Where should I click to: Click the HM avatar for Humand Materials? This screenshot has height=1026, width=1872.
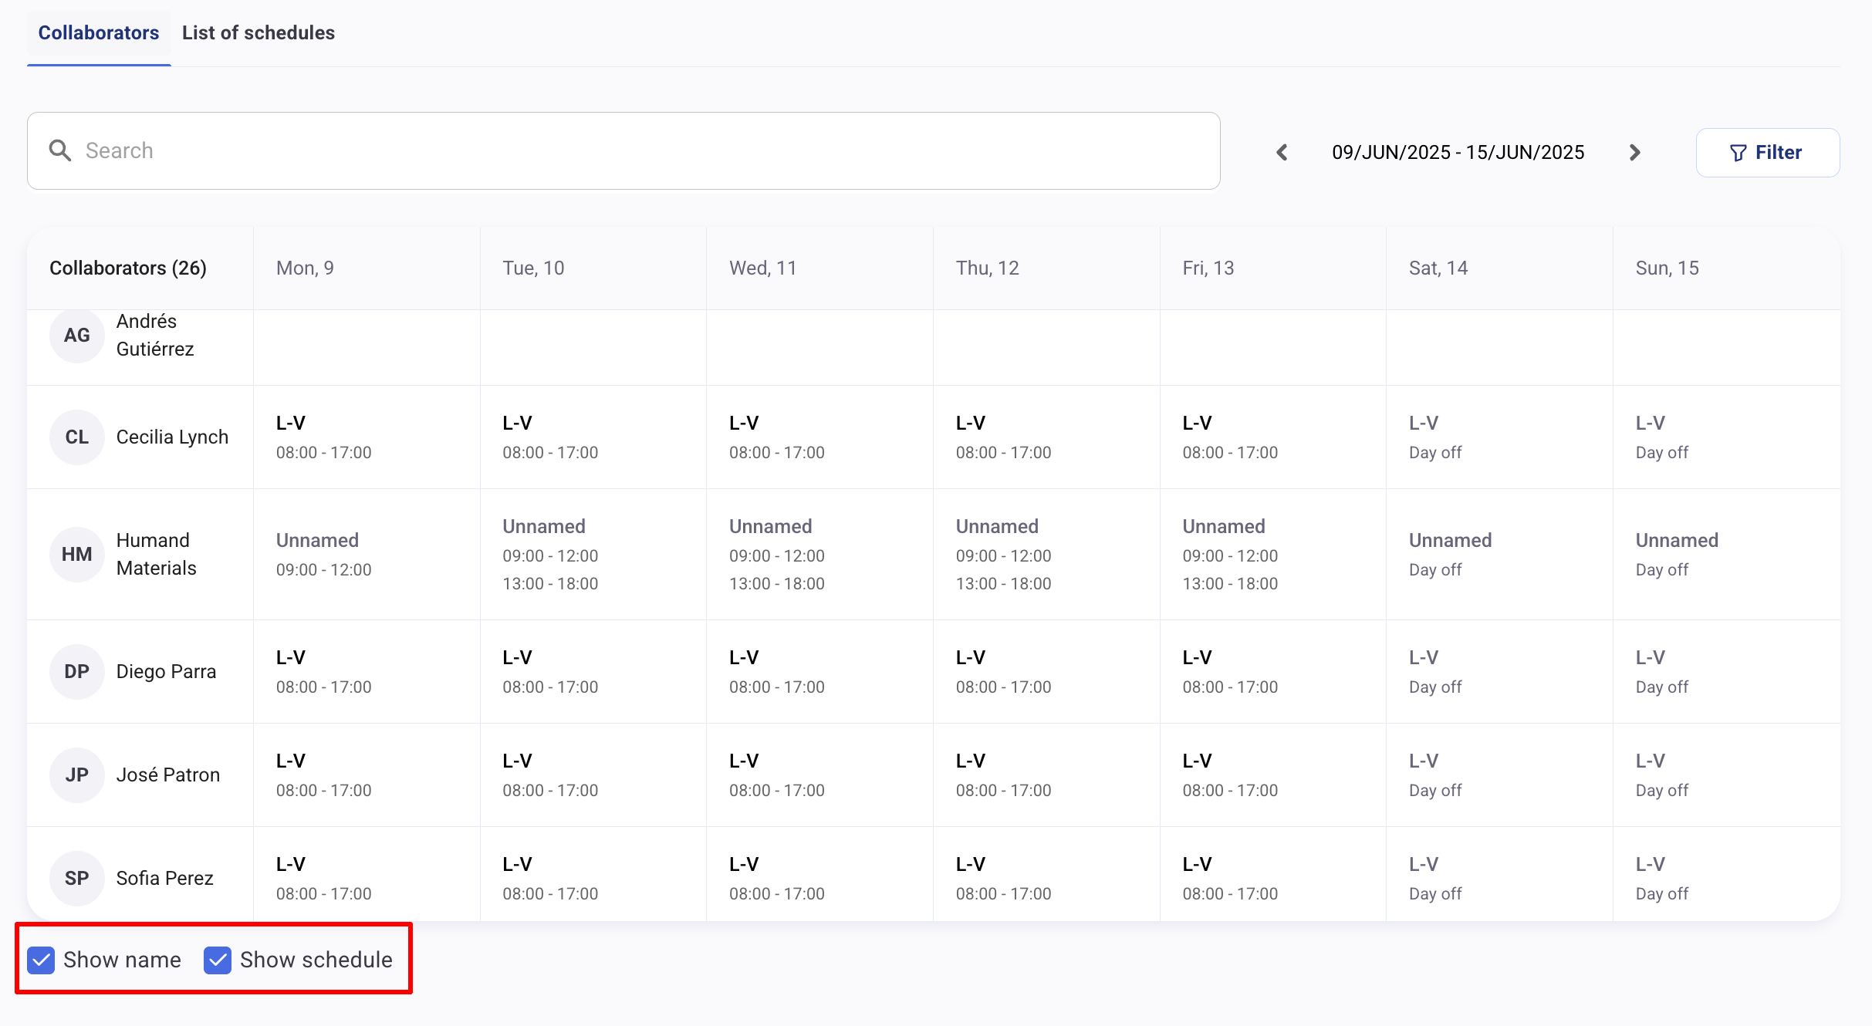click(x=76, y=555)
